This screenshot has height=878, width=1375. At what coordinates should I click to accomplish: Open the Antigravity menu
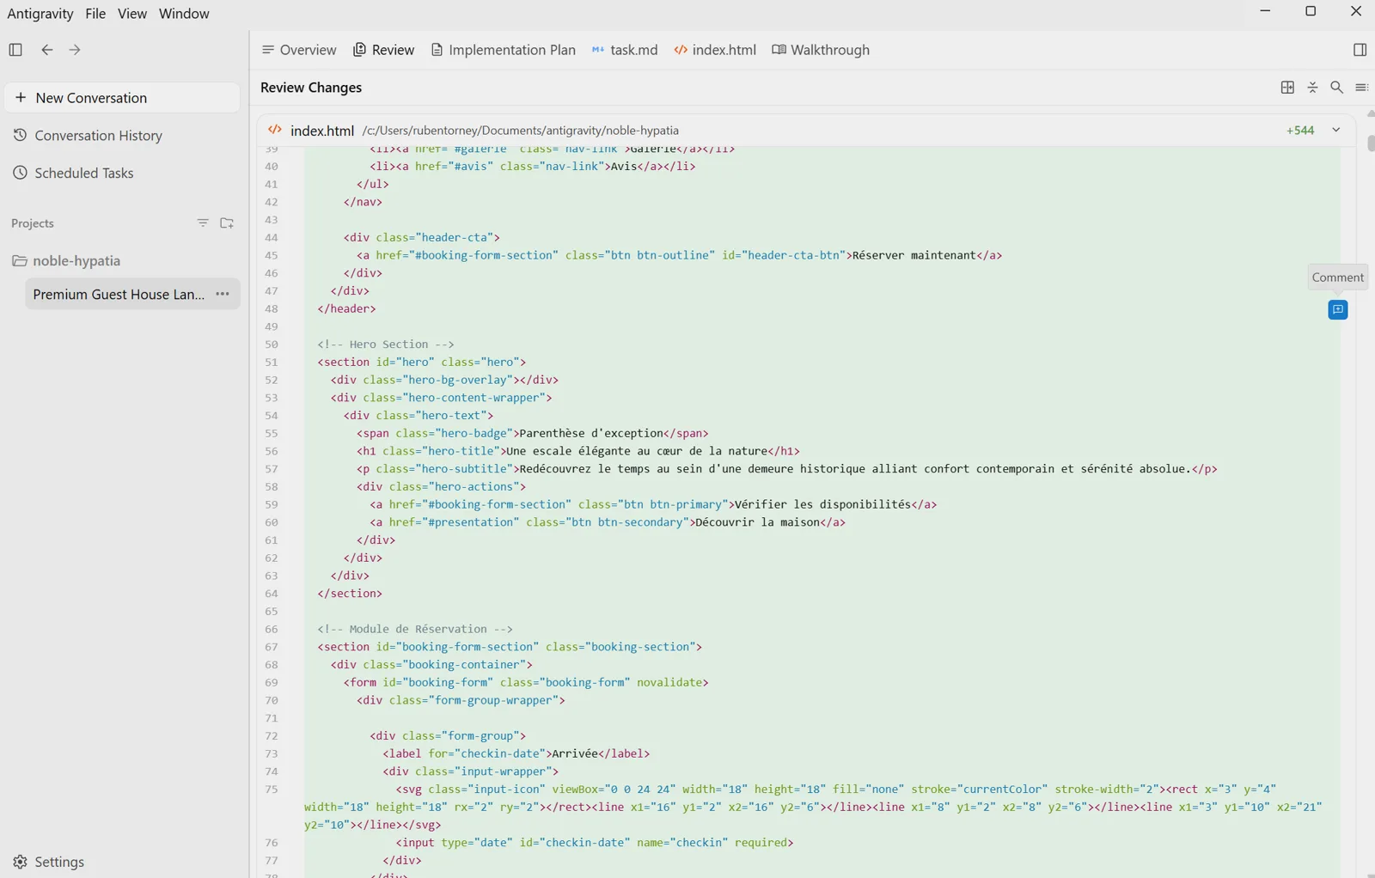click(x=40, y=14)
